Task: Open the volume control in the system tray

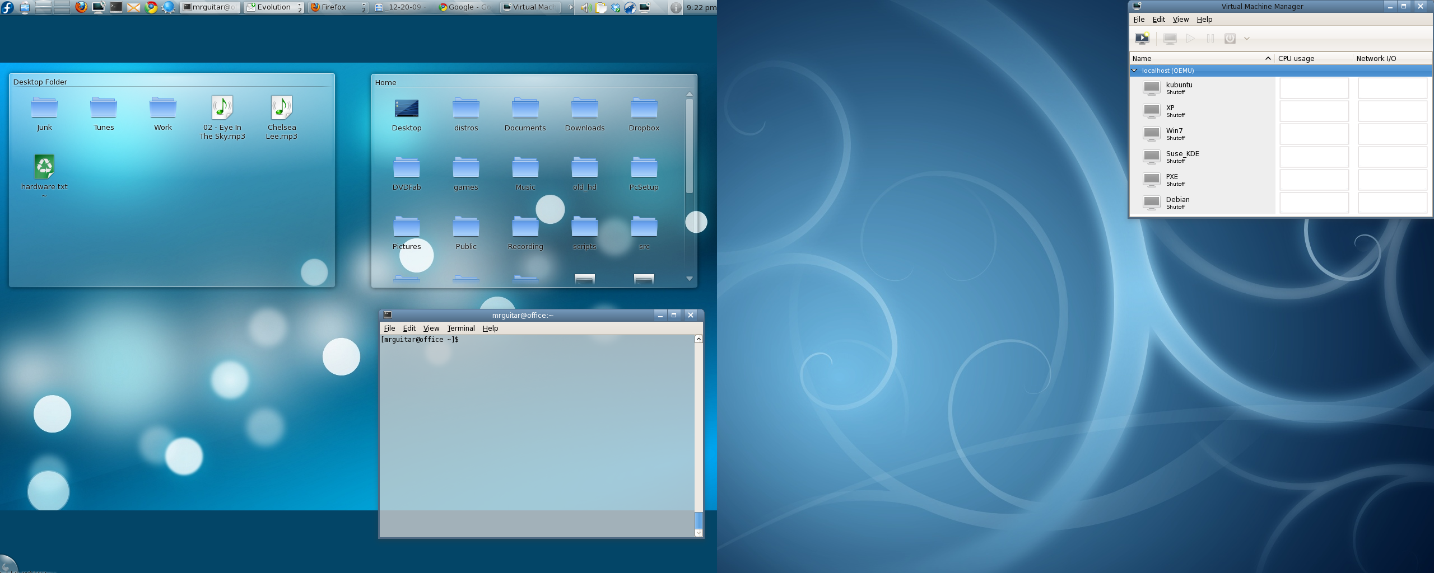Action: (585, 7)
